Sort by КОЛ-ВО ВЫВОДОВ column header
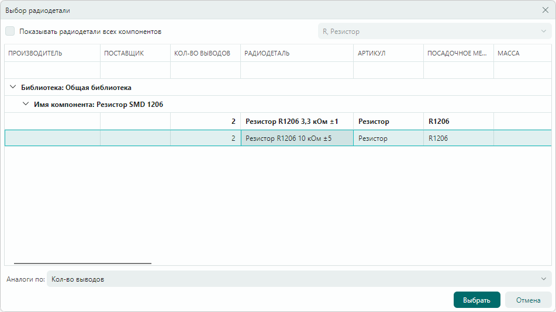The height and width of the screenshot is (312, 556). coord(205,53)
